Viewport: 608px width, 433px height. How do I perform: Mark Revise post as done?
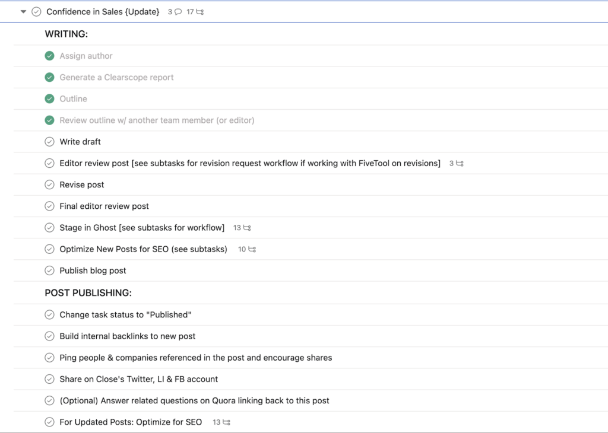(50, 184)
